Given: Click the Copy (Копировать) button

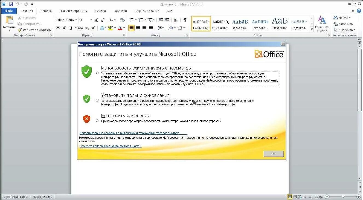Looking at the screenshot, I should 29,24.
